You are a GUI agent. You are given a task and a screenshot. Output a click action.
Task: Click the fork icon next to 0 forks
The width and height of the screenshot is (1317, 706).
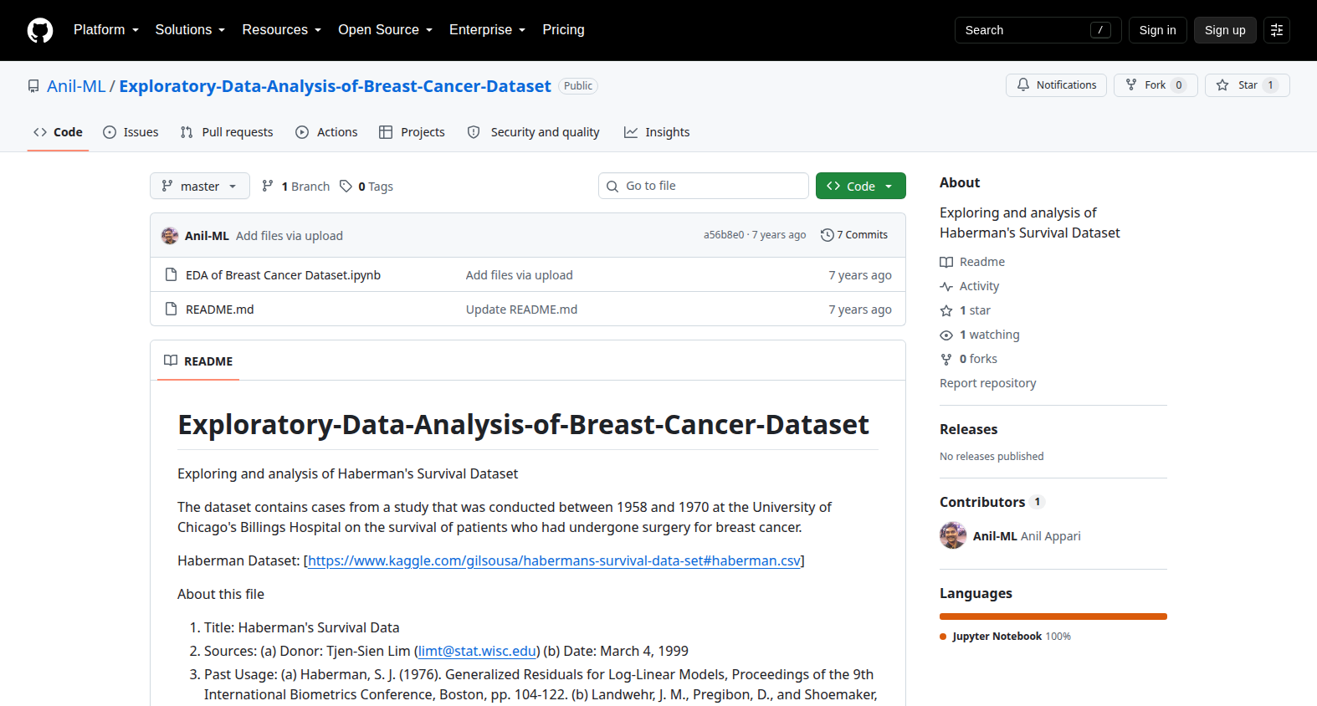(x=946, y=359)
